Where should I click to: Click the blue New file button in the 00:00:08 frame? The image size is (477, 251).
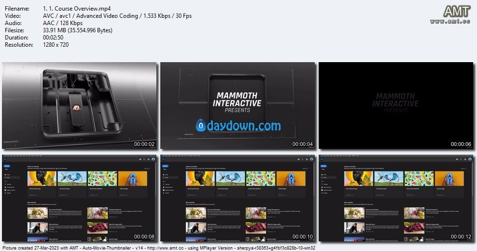pyautogui.click(x=7, y=166)
